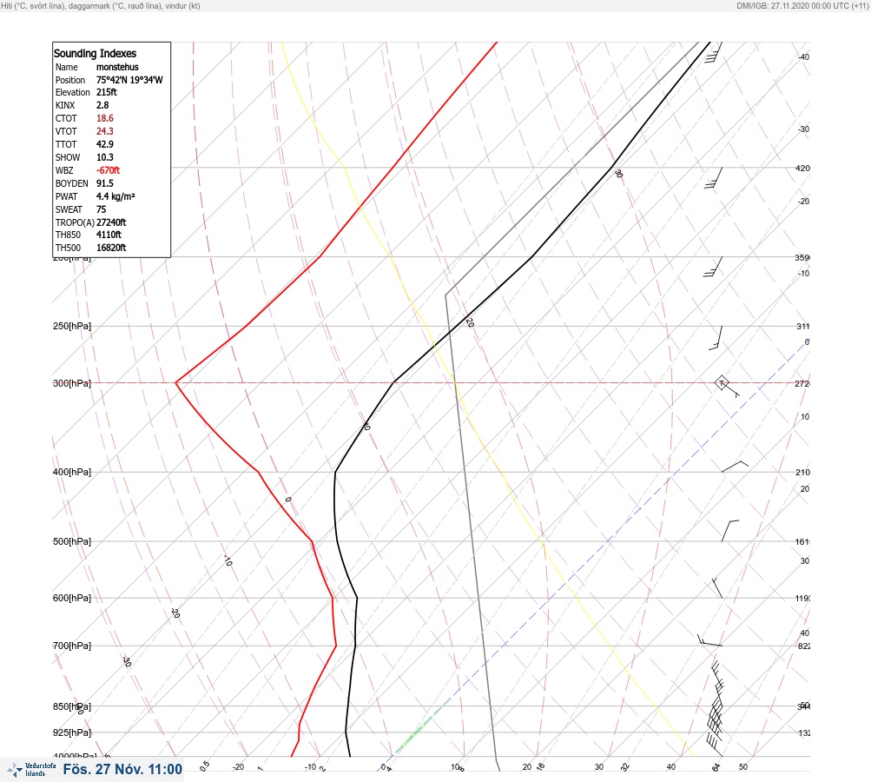Click the Sounding Indexes title
Screen dimensions: 871x782
[x=95, y=53]
